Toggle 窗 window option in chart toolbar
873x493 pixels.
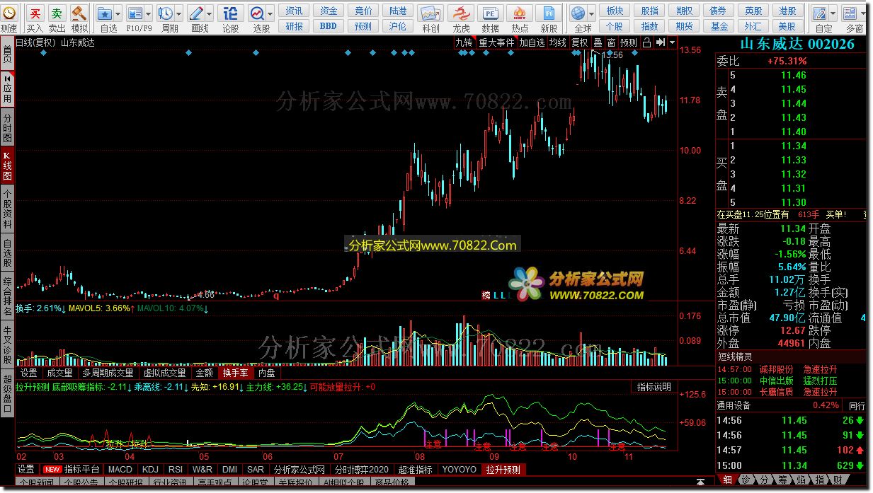(611, 42)
